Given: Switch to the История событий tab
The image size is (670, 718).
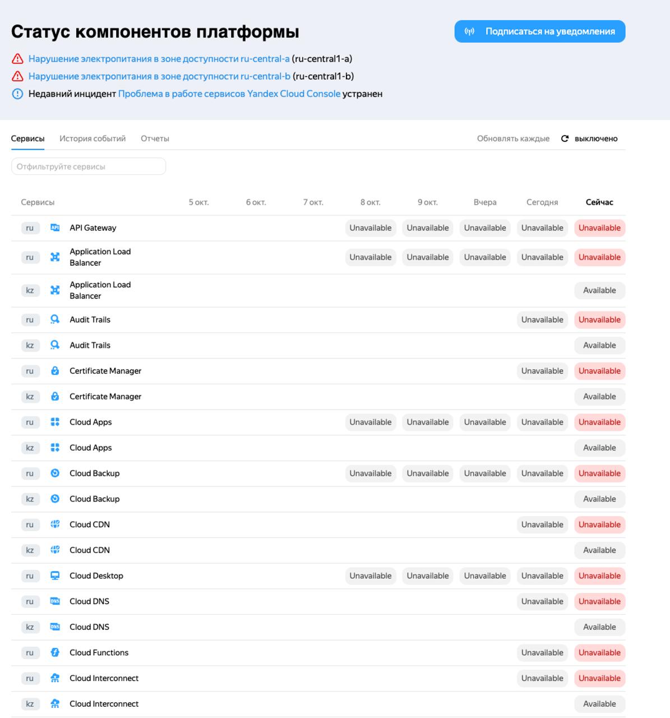Looking at the screenshot, I should pyautogui.click(x=93, y=139).
